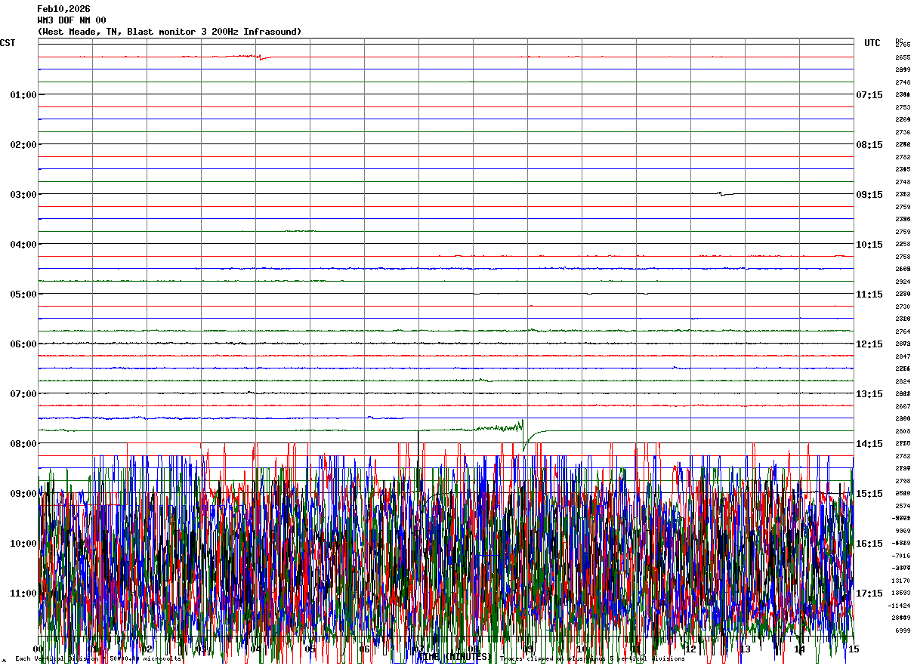Click the "TIME (MINUTES)" axis title
This screenshot has width=914, height=669.
pos(453,657)
